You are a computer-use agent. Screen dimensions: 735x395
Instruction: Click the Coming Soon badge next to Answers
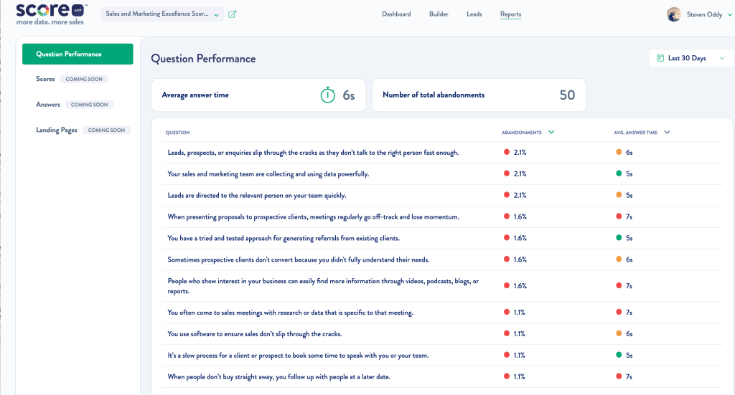click(x=89, y=105)
